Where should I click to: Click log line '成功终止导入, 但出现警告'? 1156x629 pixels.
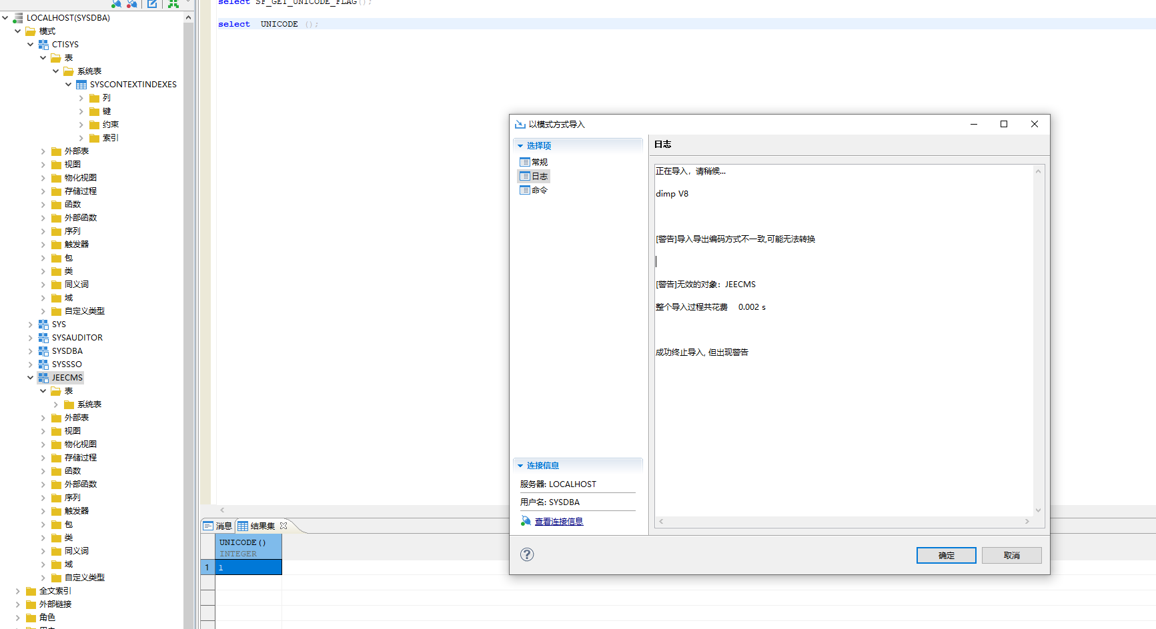point(702,352)
